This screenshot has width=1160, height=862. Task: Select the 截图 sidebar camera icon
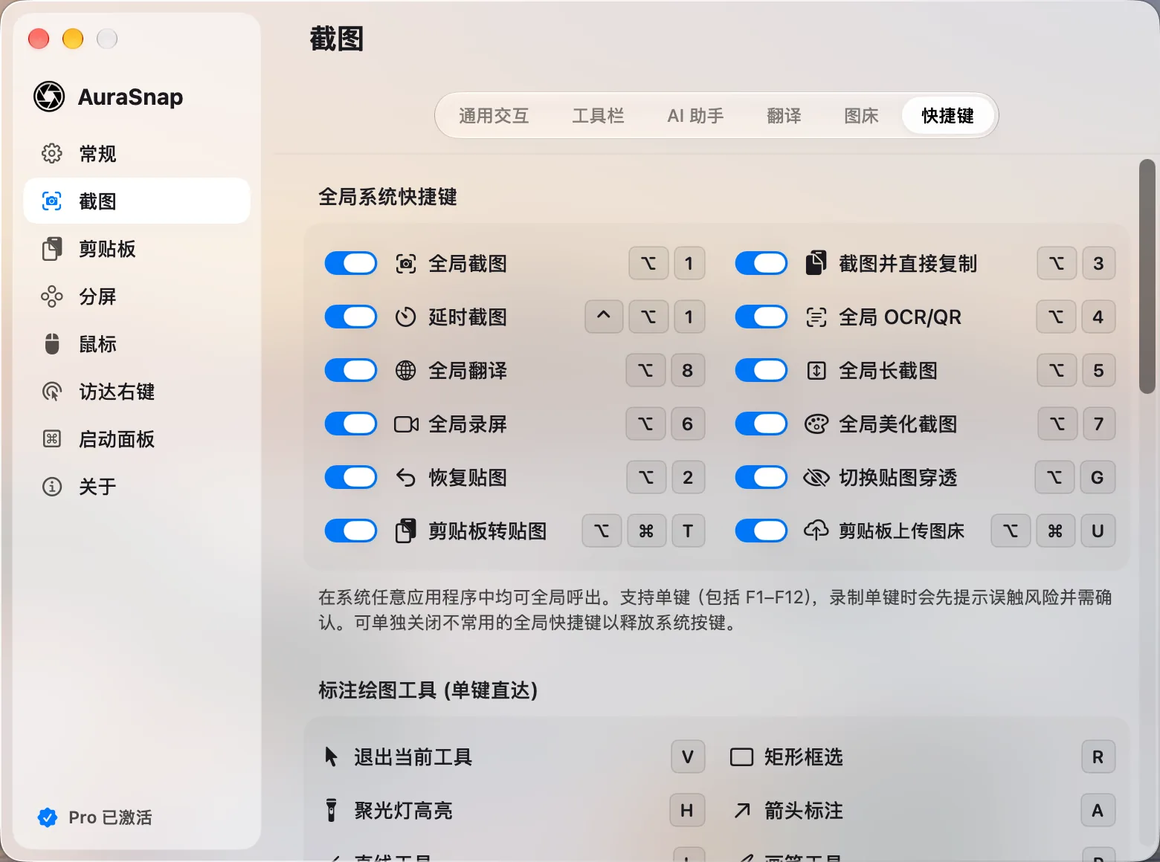51,201
